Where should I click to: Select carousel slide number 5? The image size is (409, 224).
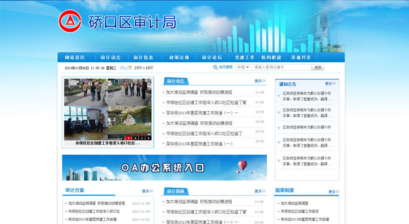[148, 138]
